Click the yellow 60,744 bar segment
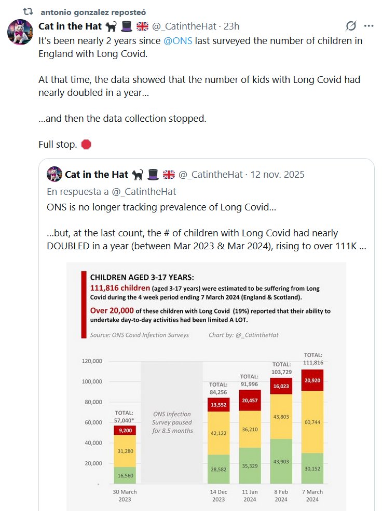The width and height of the screenshot is (382, 511). 312,421
